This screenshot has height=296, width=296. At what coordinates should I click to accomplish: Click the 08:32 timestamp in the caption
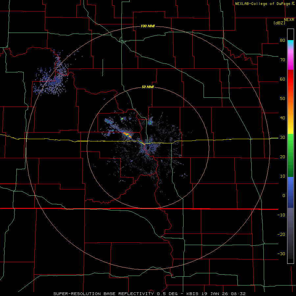[x=239, y=294]
